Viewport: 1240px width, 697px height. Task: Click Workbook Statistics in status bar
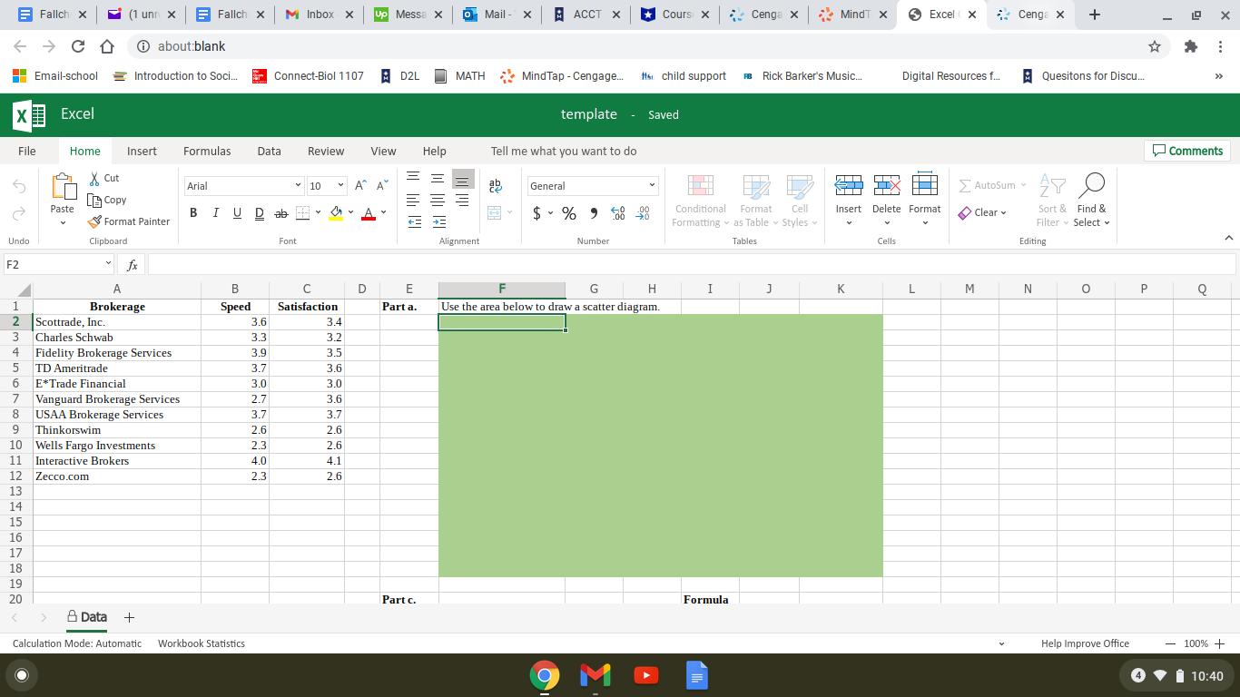point(202,643)
